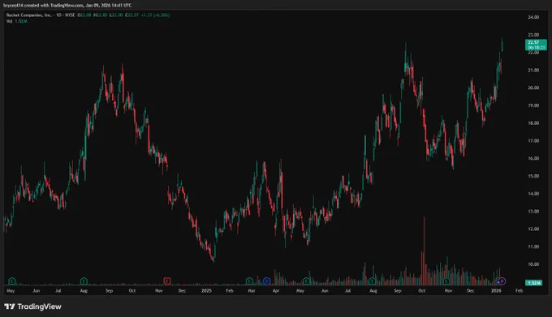Click the 19.00 price axis label
Screen dimensions: 552x317
click(533, 105)
